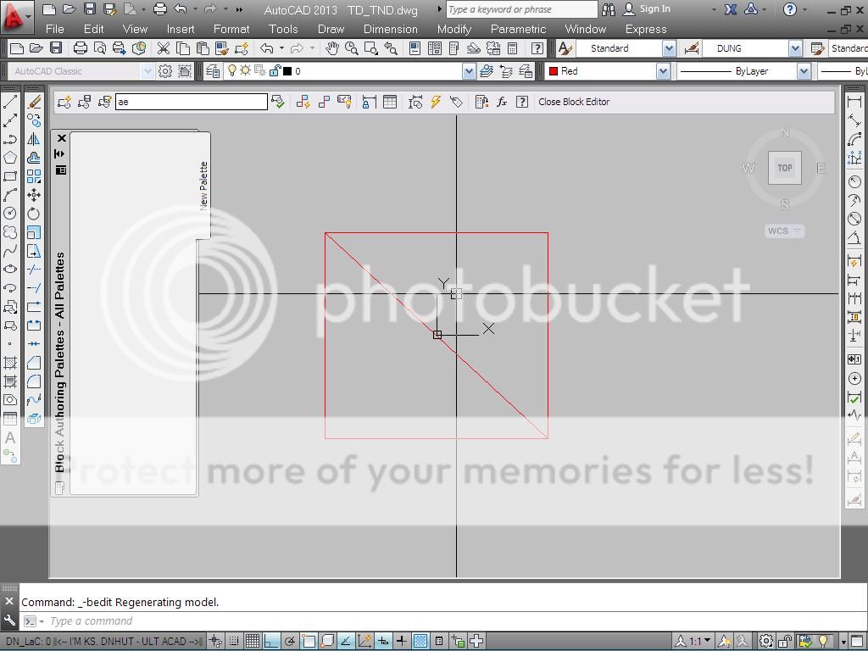
Task: Open the Red color control dropdown
Action: (x=663, y=71)
